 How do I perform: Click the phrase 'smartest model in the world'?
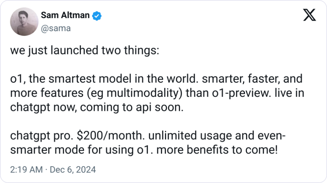tap(123, 79)
